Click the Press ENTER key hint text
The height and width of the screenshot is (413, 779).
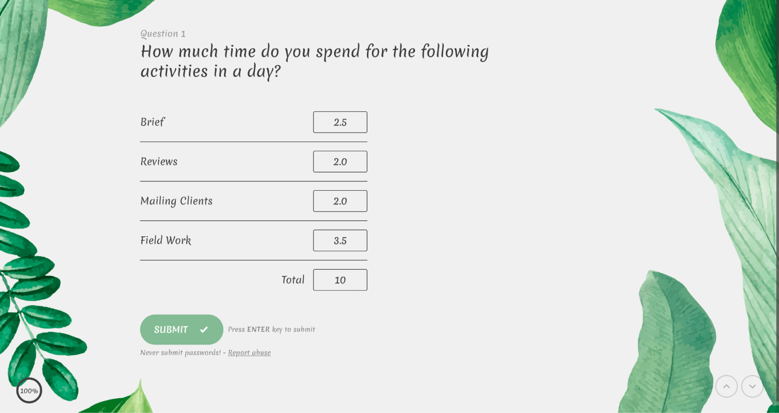pos(271,330)
